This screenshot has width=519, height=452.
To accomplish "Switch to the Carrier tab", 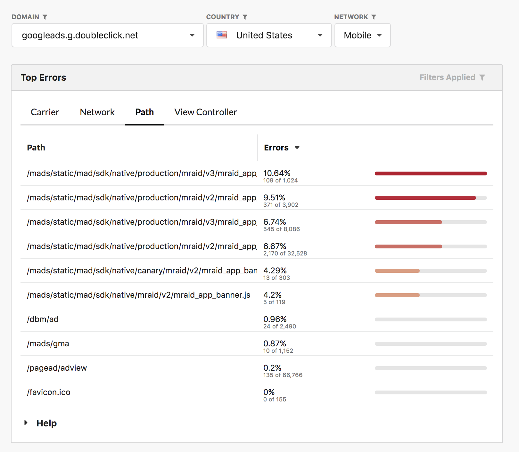I will pyautogui.click(x=45, y=112).
